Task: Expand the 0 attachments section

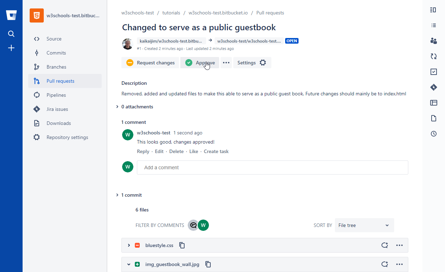Action: [x=137, y=107]
